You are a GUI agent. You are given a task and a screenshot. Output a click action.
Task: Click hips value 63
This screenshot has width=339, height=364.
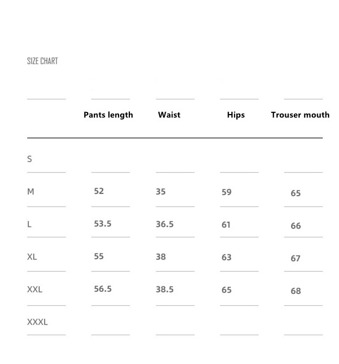click(226, 257)
